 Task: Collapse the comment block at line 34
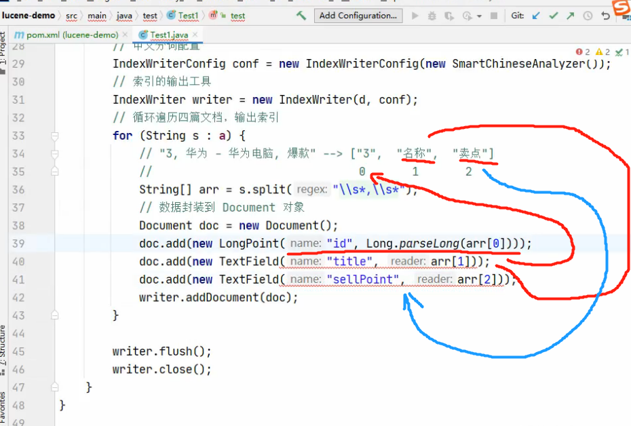point(55,154)
